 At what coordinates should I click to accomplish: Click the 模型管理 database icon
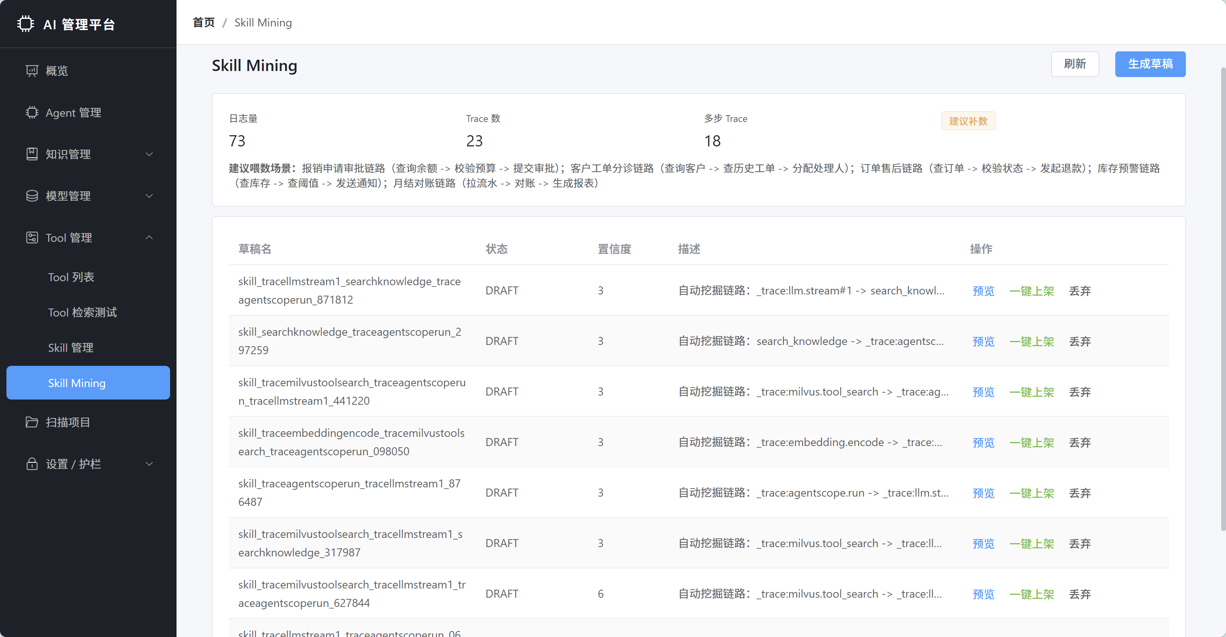coord(32,196)
